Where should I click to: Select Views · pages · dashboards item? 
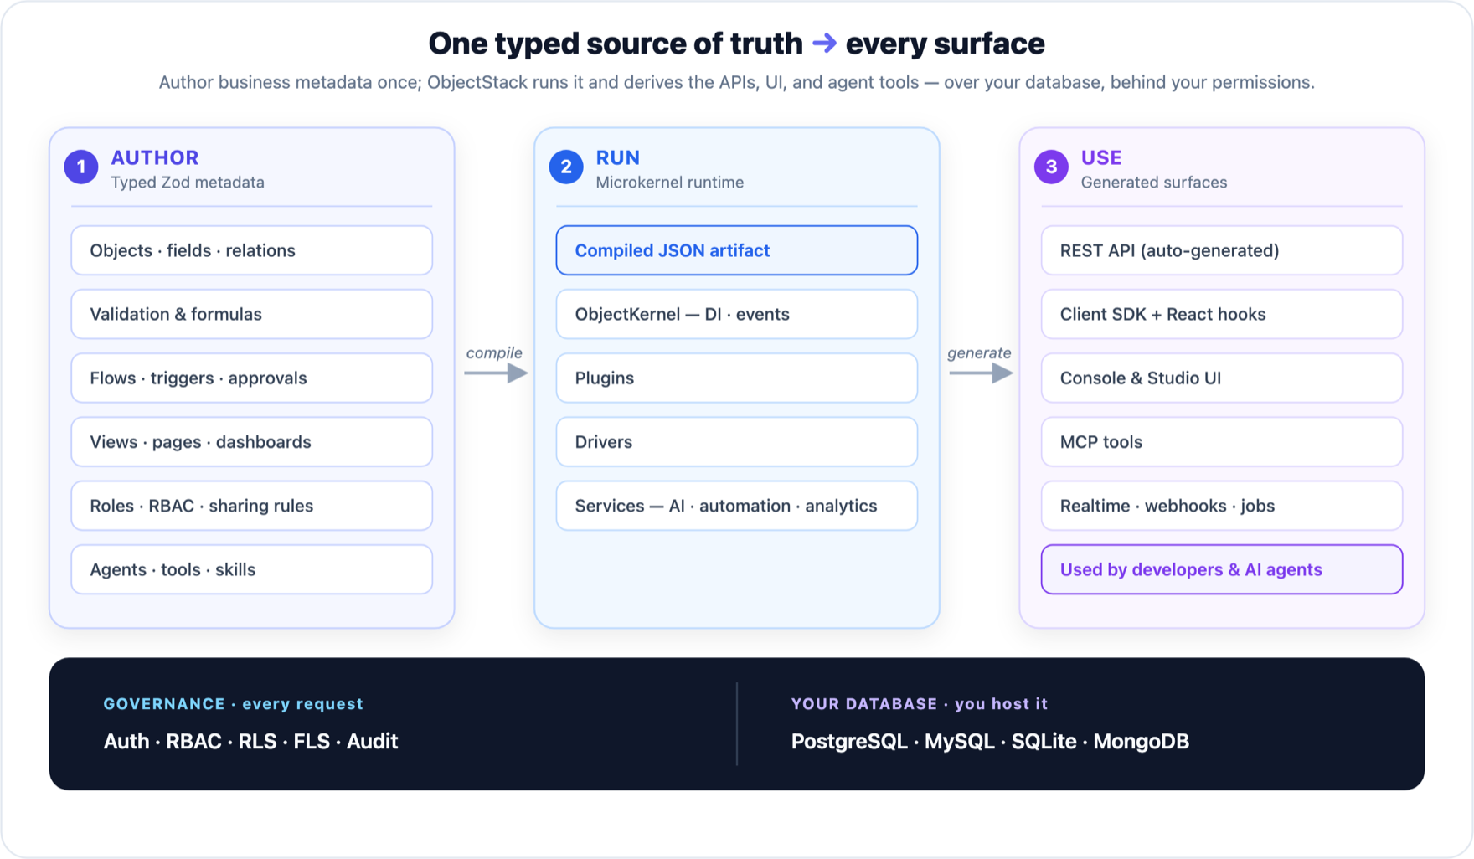(x=252, y=442)
